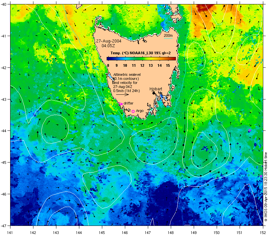Click the 04:05Z time label
Screen dimensions: 270x236
coord(108,46)
